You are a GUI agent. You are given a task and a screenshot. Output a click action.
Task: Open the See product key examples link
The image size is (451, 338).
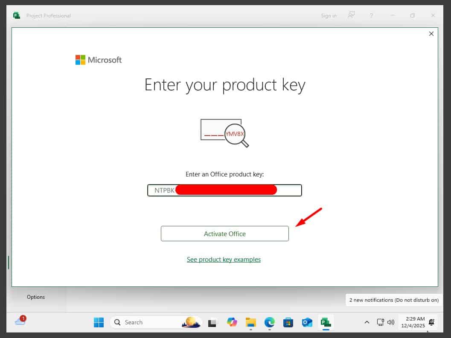tap(224, 259)
